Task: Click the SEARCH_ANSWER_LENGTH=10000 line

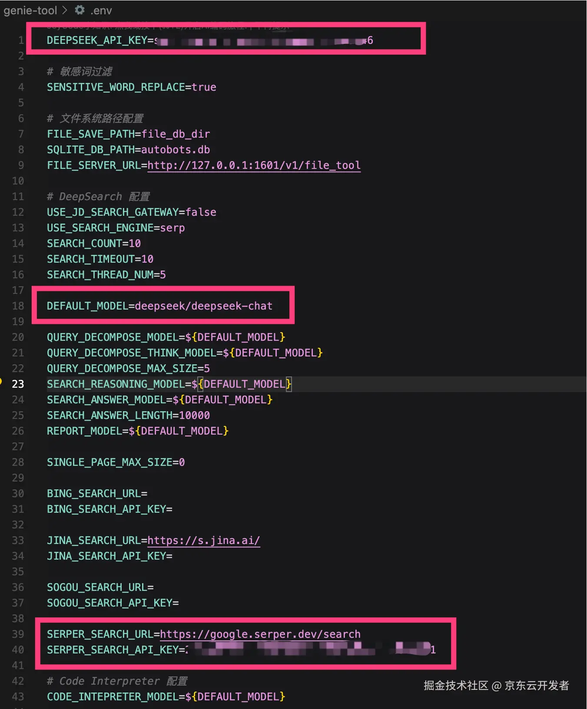Action: (128, 416)
